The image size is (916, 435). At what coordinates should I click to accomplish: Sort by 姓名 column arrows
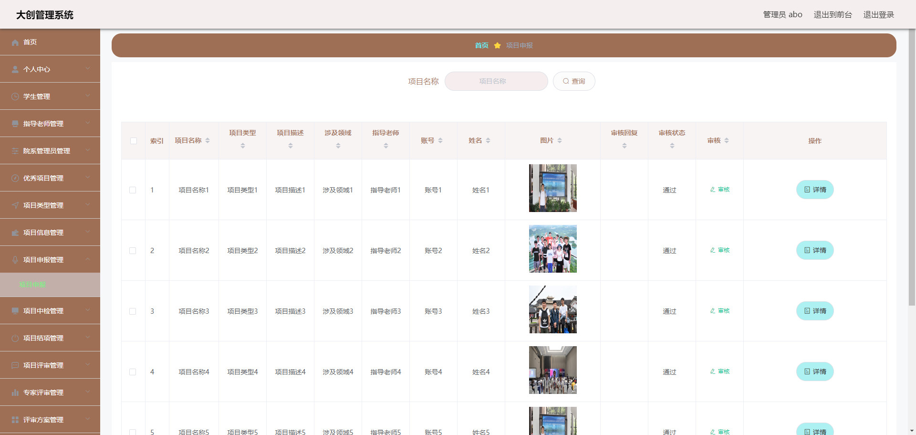(x=488, y=141)
